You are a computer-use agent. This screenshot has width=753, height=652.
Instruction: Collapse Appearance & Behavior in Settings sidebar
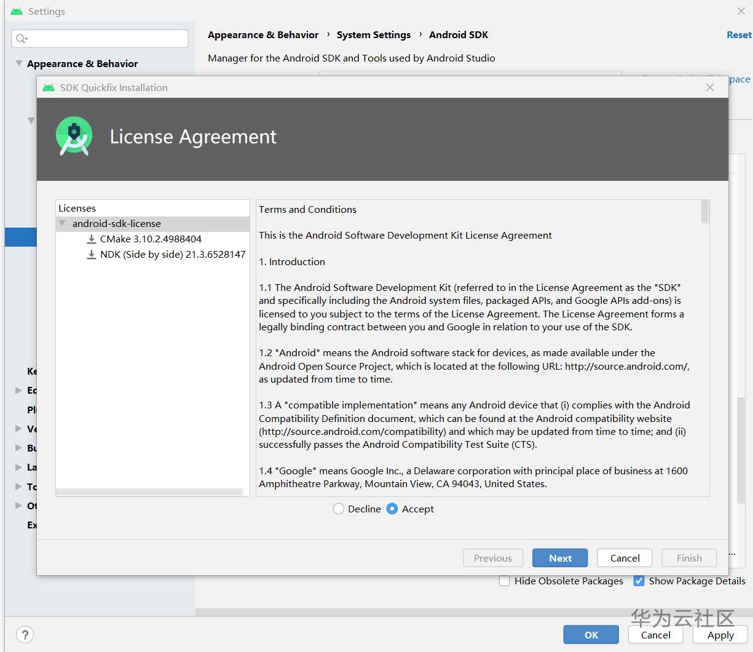pyautogui.click(x=19, y=63)
